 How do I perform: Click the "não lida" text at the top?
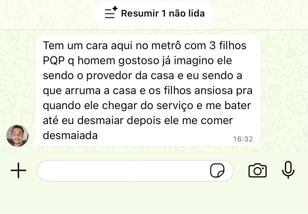pyautogui.click(x=187, y=13)
